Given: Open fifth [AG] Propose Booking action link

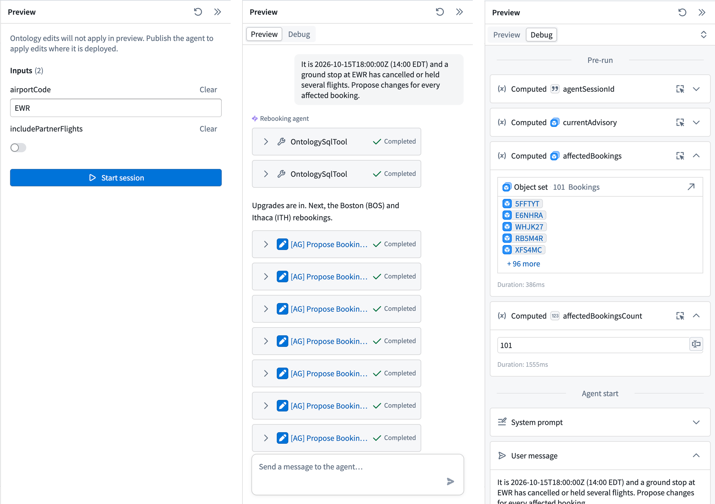Looking at the screenshot, I should point(329,373).
